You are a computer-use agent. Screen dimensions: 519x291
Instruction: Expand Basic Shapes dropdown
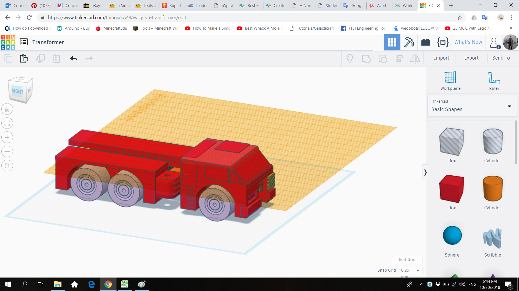point(509,106)
